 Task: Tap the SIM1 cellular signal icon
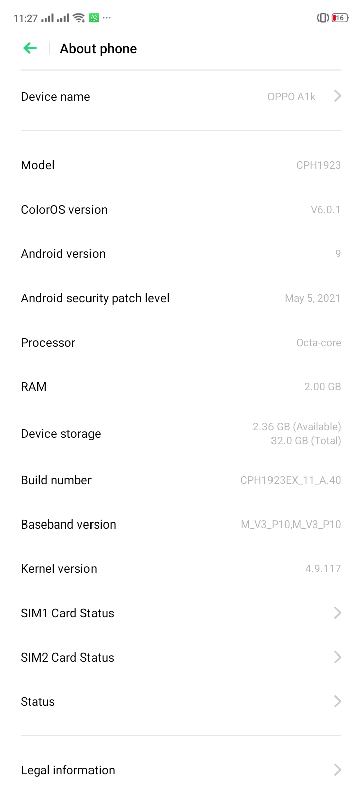coord(48,17)
